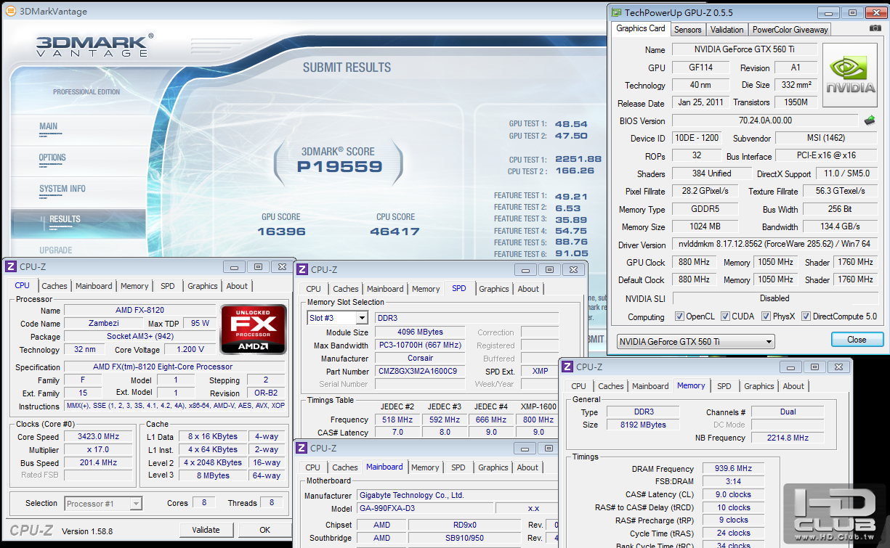Viewport: 890px width, 548px height.
Task: Click the Multiplier value x 17.0
Action: click(98, 450)
